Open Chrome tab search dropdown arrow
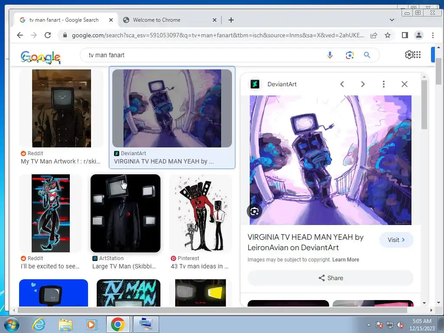The width and height of the screenshot is (444, 333). (392, 20)
